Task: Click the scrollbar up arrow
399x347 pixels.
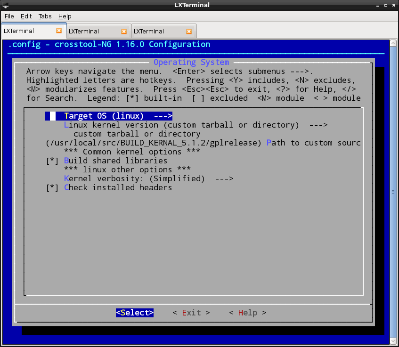Action: coord(393,43)
